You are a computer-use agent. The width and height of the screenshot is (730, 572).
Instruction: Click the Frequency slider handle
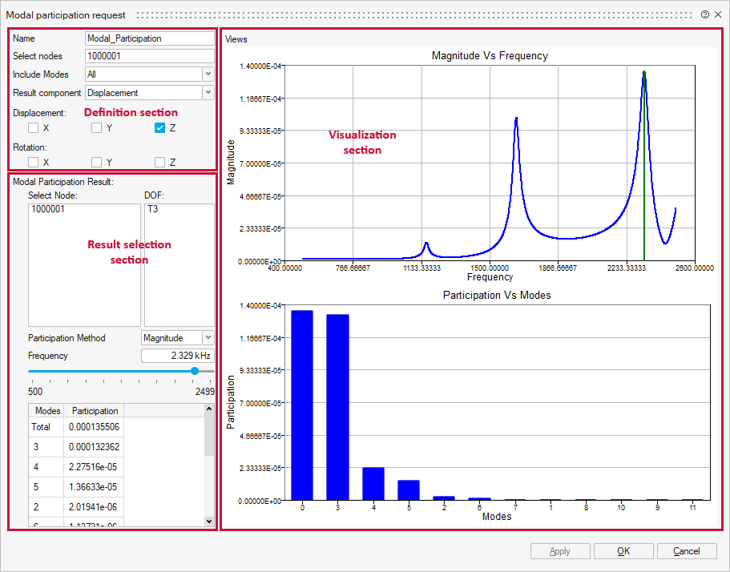click(195, 371)
